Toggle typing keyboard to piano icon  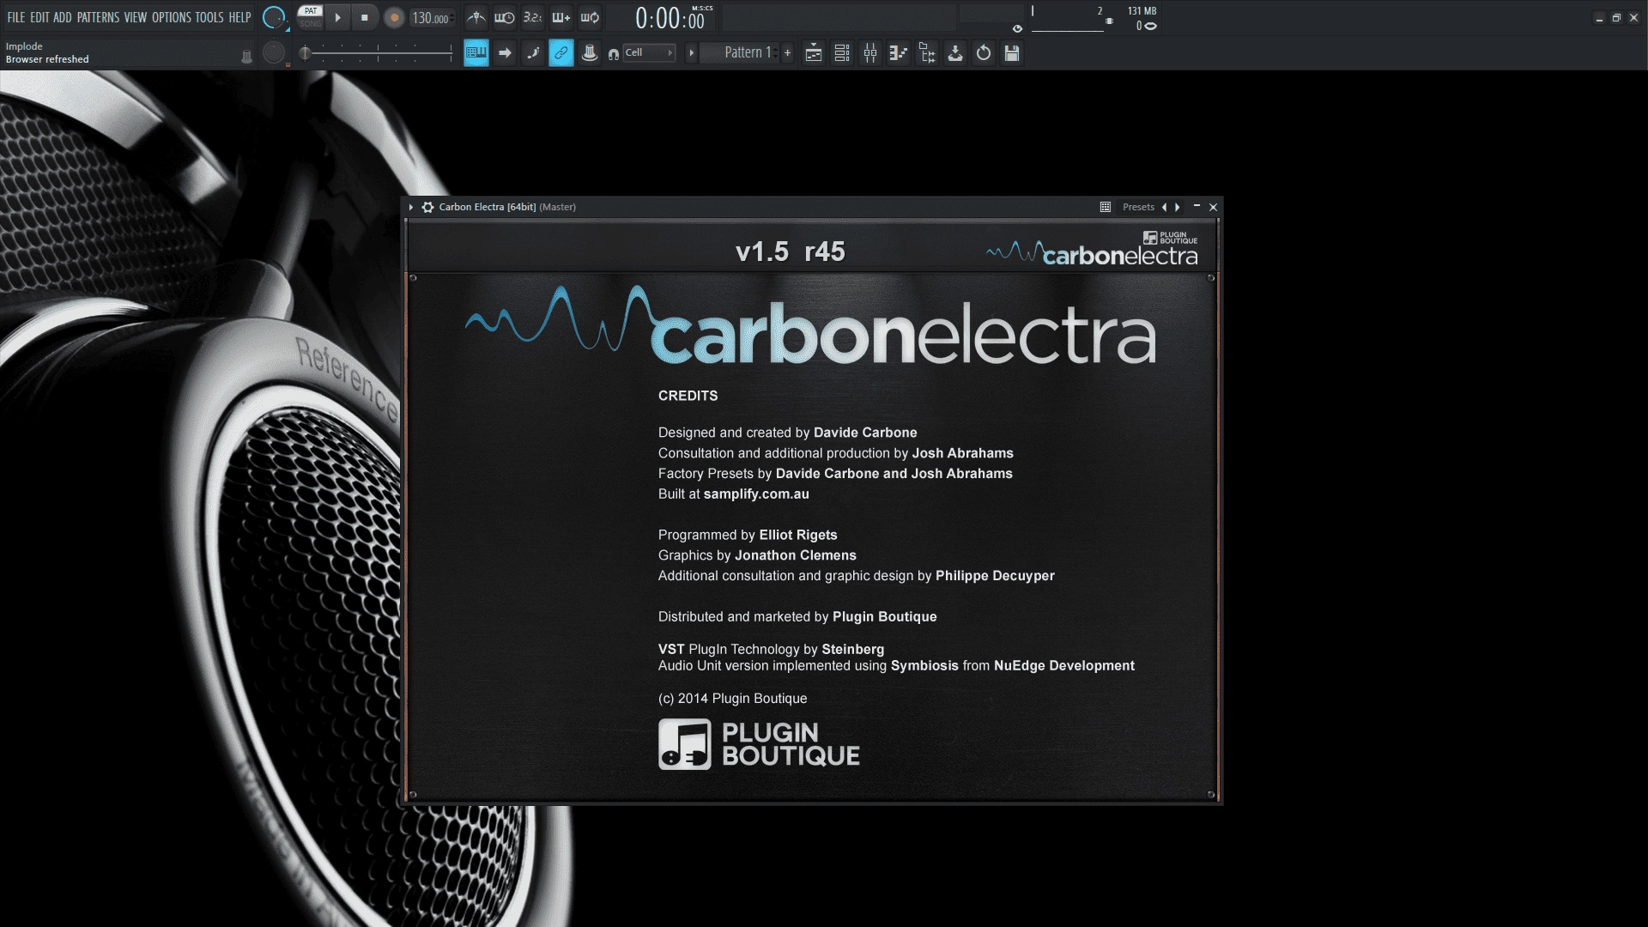(x=476, y=53)
